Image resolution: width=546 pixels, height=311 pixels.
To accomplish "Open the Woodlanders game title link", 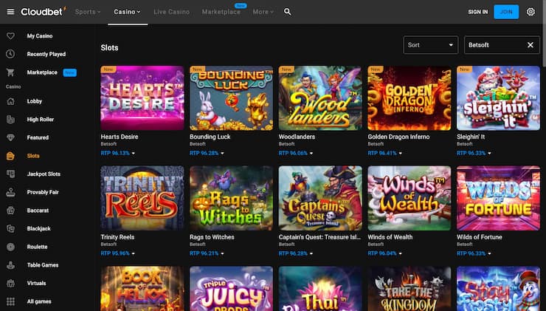I will [297, 137].
